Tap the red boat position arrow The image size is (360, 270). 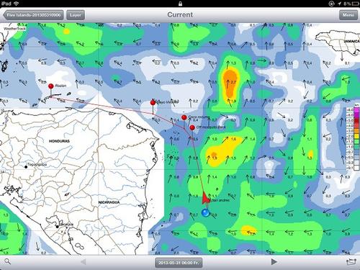point(205,198)
